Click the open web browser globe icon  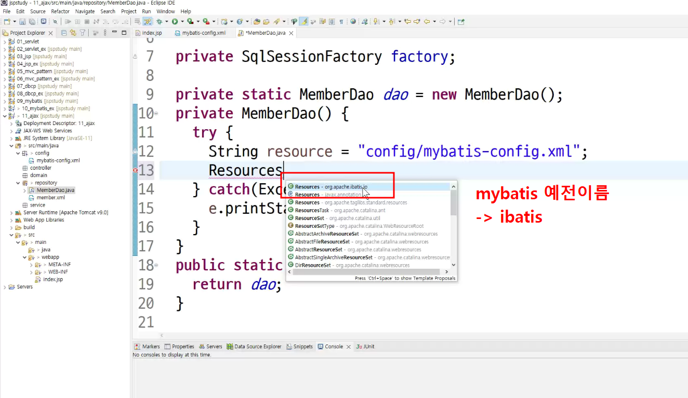[353, 21]
